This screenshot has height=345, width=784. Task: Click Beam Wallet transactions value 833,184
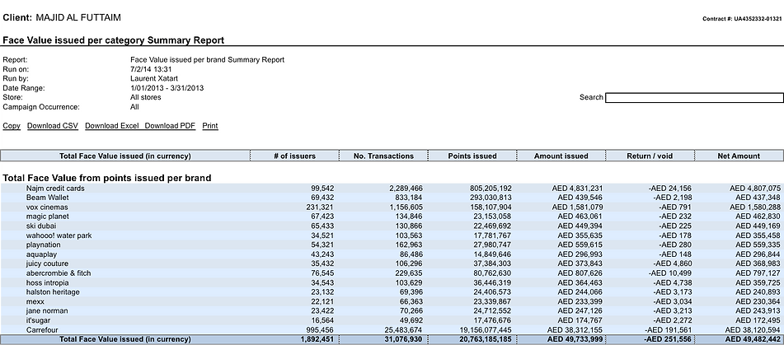pyautogui.click(x=408, y=198)
